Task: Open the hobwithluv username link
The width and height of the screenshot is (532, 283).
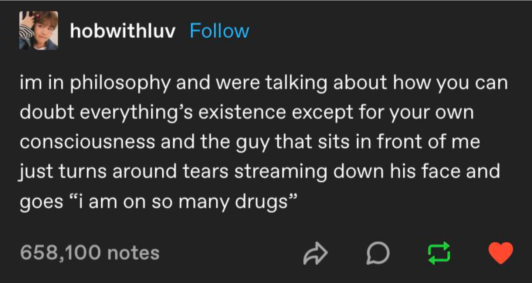Action: (x=122, y=31)
